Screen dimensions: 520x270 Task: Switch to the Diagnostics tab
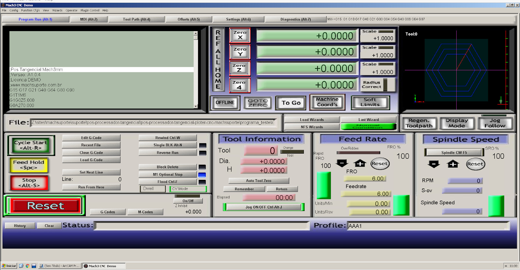pos(295,19)
